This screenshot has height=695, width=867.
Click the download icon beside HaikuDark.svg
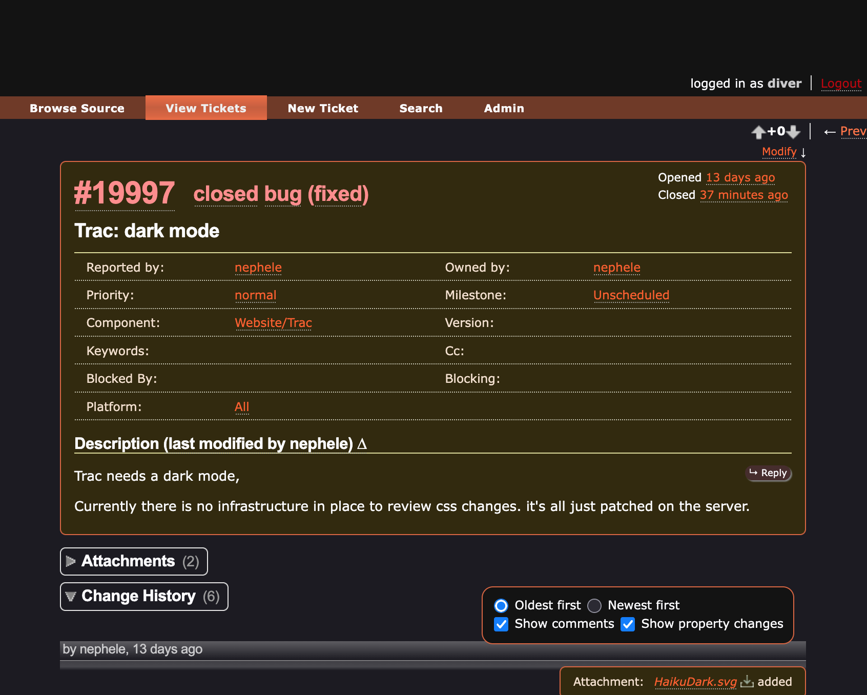(747, 681)
